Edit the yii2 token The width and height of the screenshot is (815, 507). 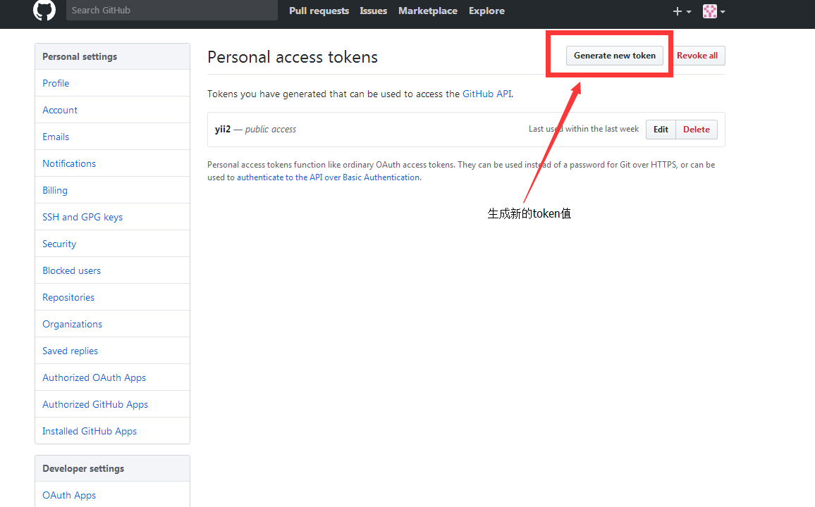pos(661,130)
